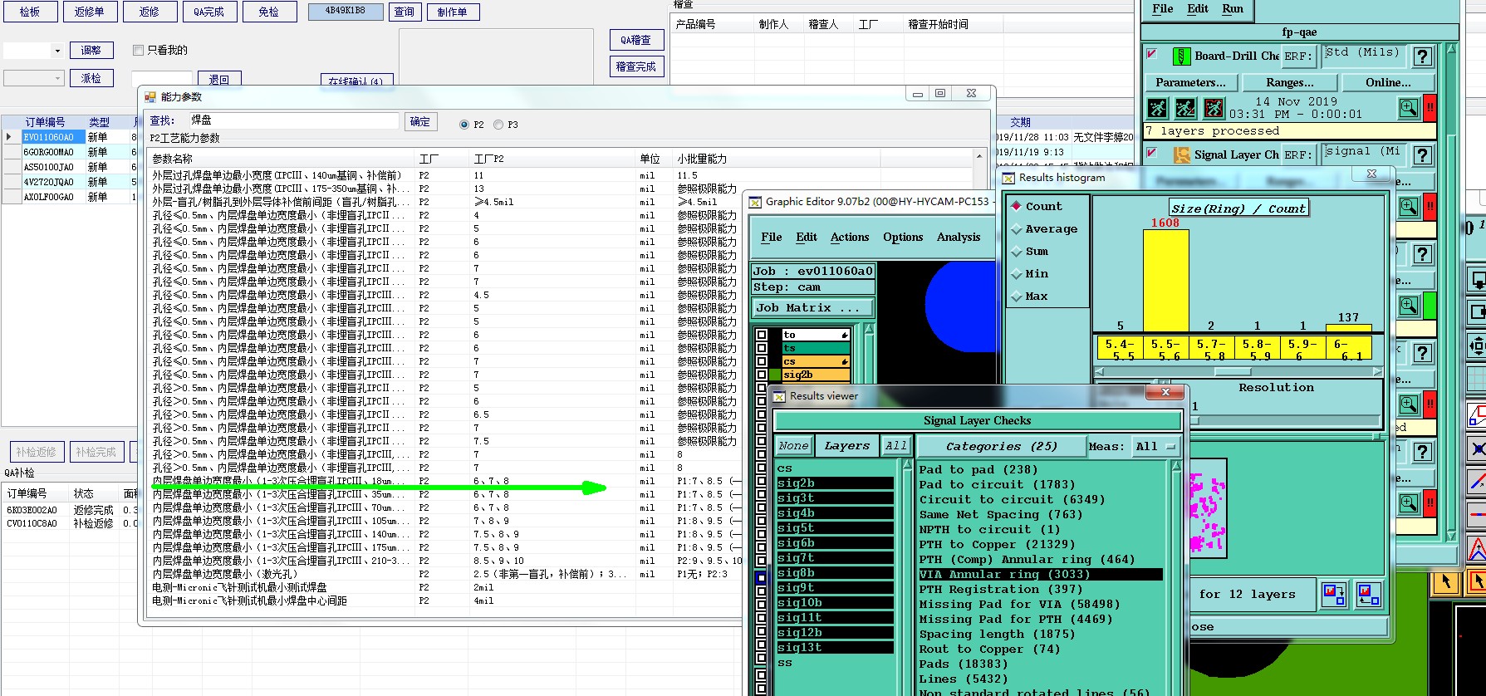
Task: Select the P3 radio button
Action: pyautogui.click(x=498, y=125)
